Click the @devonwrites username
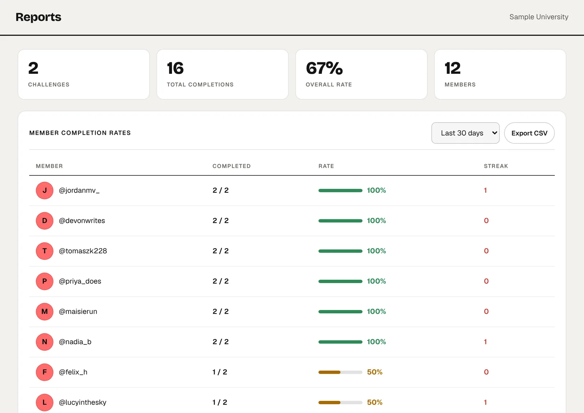 click(x=82, y=221)
